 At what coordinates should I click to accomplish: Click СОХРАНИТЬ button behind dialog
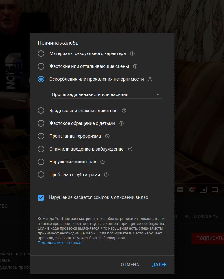click(201, 217)
